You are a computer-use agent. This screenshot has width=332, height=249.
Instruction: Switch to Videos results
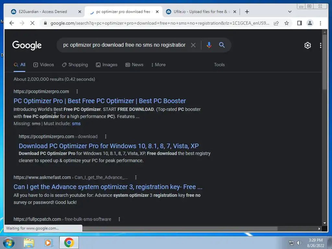pyautogui.click(x=44, y=65)
